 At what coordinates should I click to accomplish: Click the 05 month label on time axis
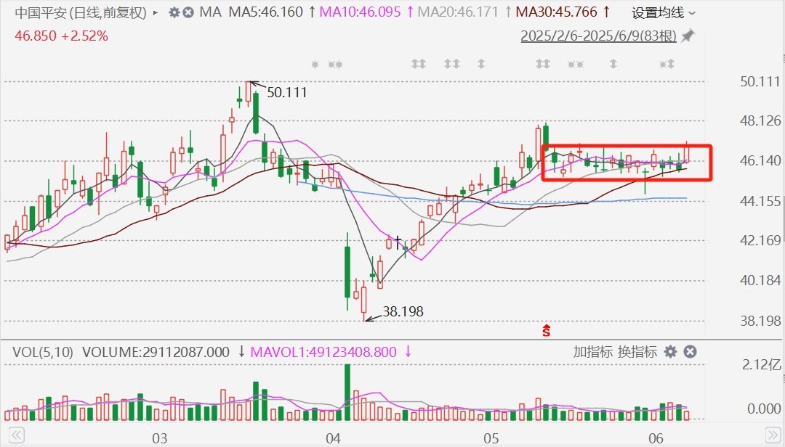point(491,438)
